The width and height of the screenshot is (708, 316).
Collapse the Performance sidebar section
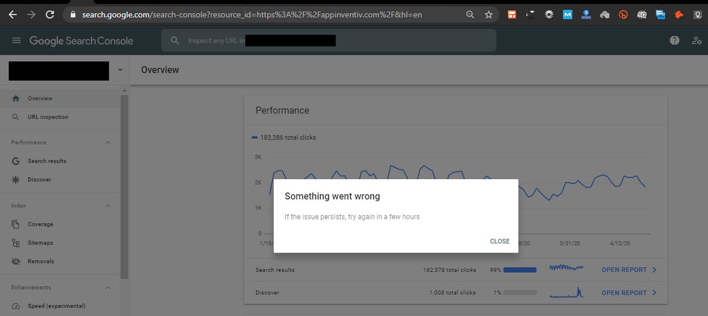click(108, 143)
